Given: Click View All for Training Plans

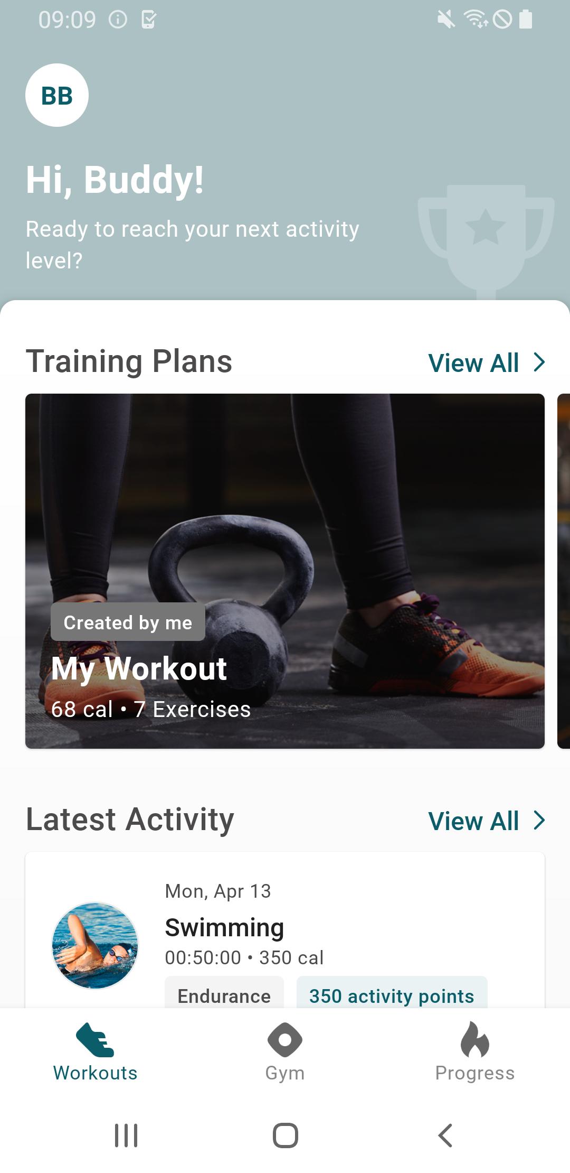Looking at the screenshot, I should pyautogui.click(x=473, y=363).
